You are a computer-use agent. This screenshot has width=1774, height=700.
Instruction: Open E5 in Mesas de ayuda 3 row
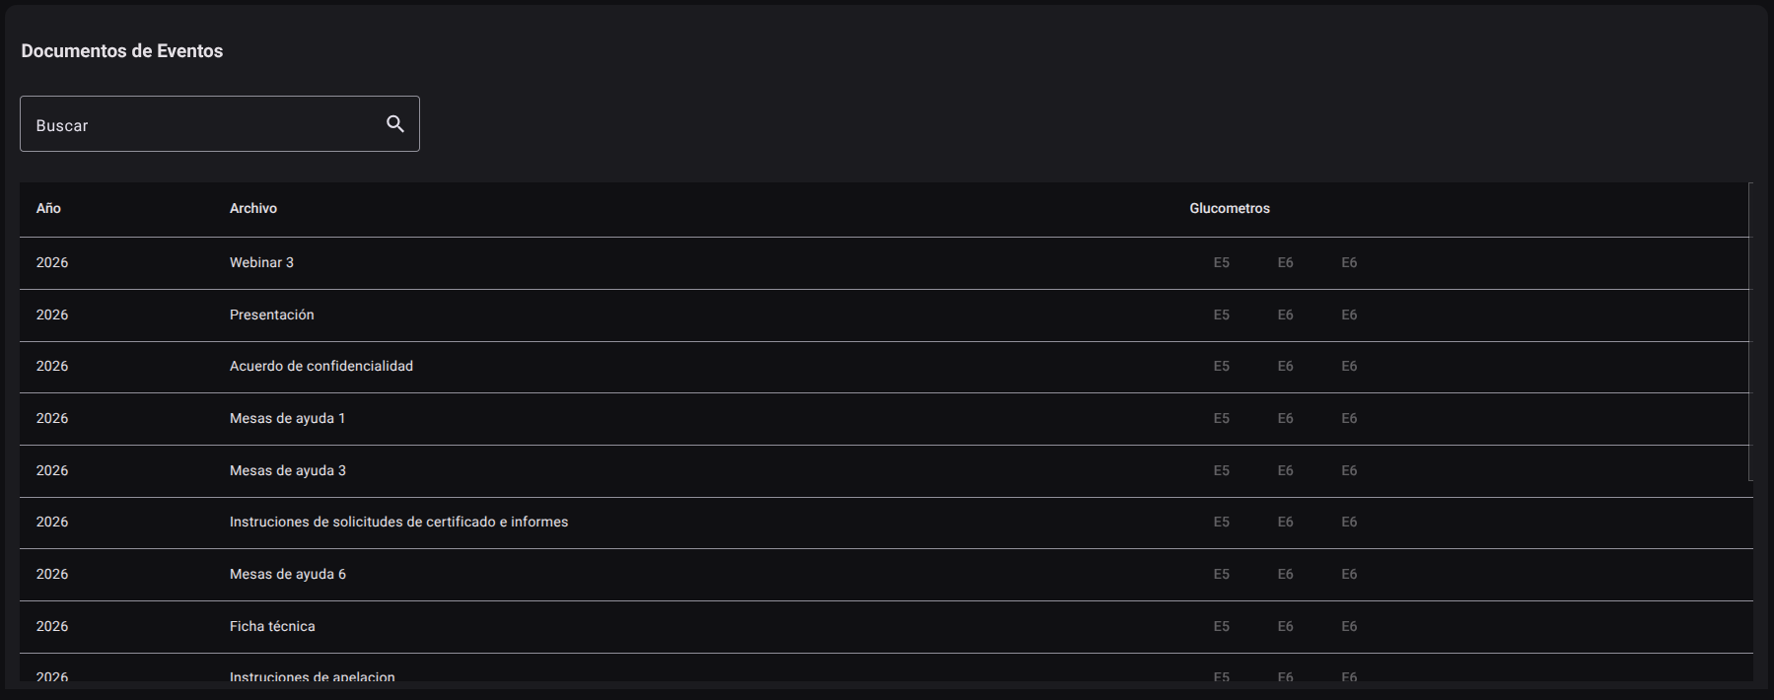[1222, 471]
